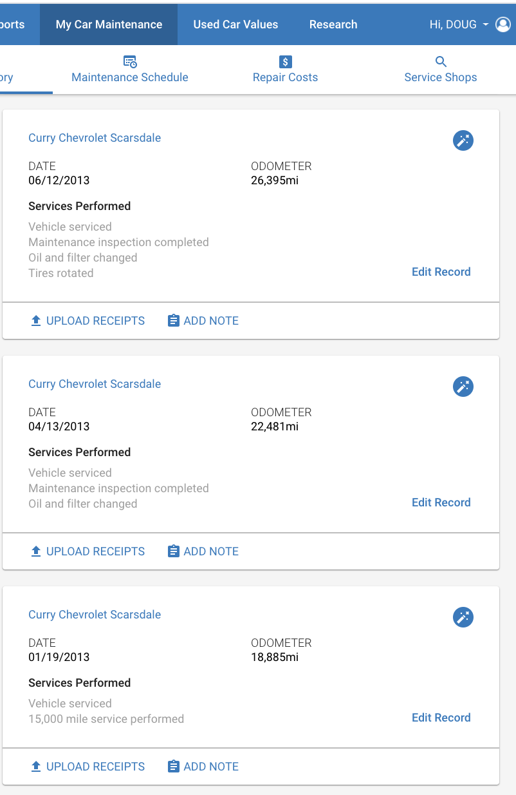Click the Repair Costs dollar icon

(286, 62)
